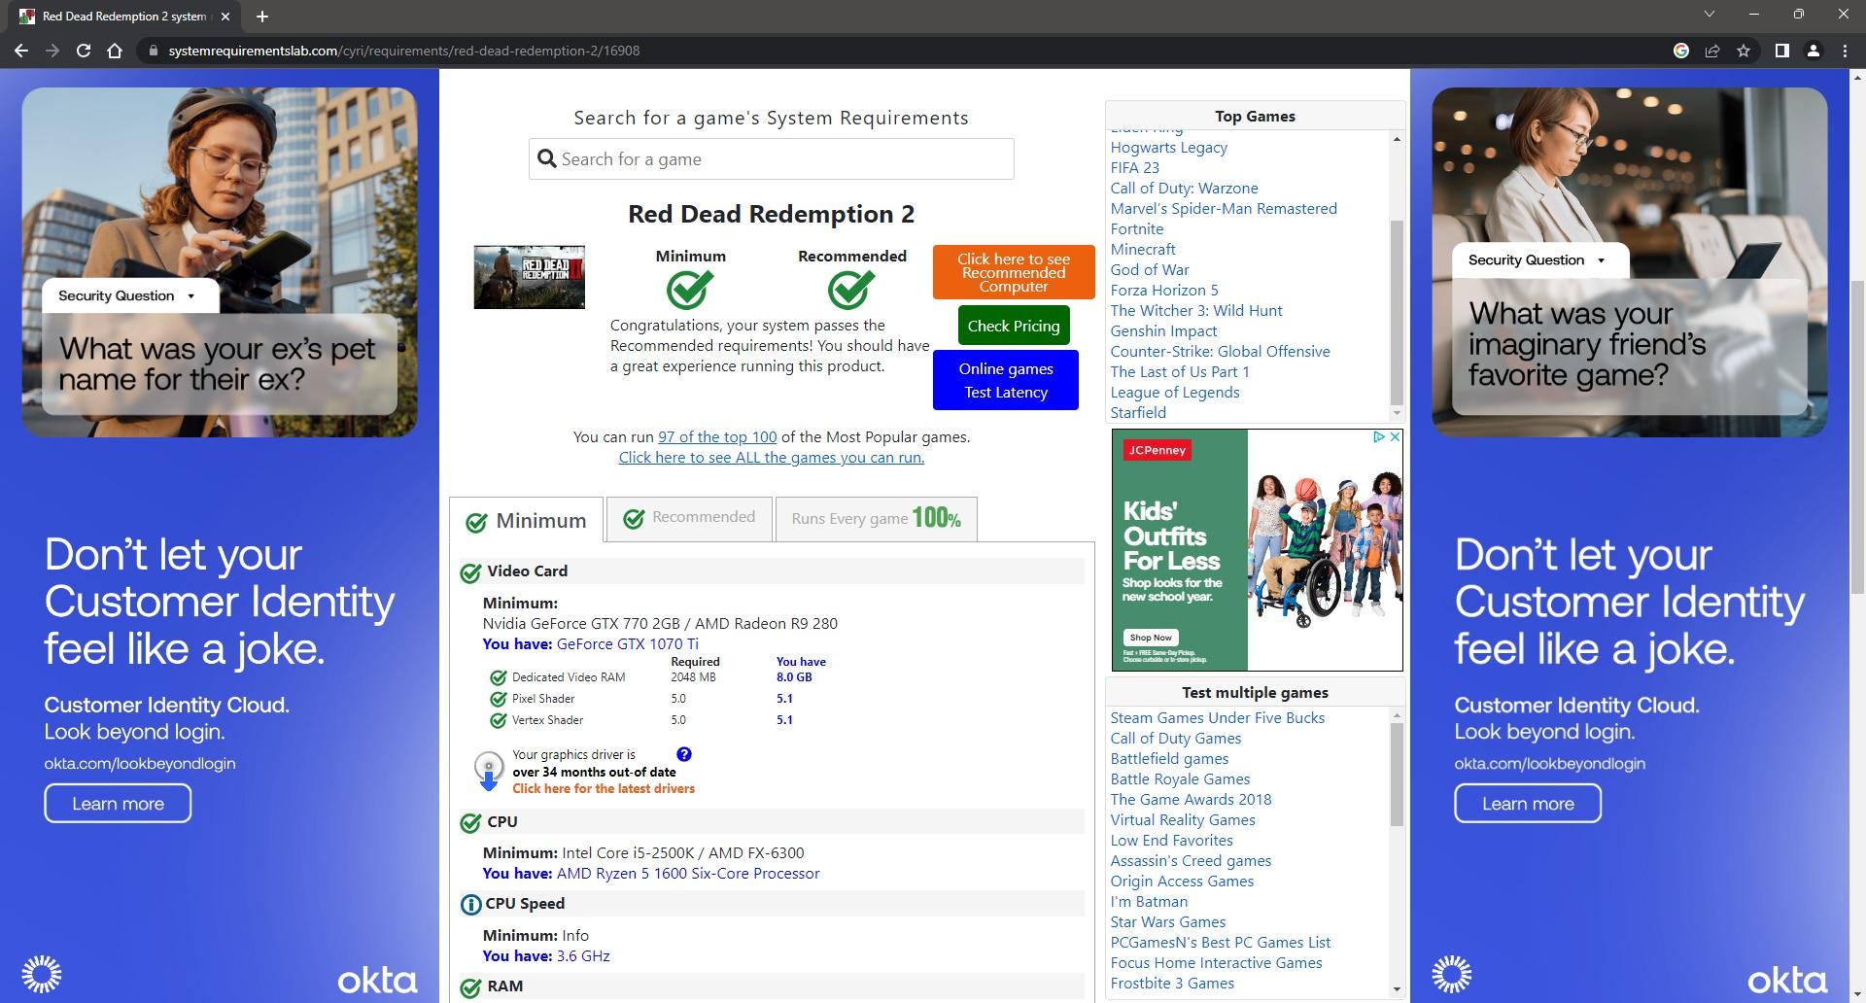This screenshot has width=1866, height=1003.
Task: Open Chrome three-dot menu
Action: click(x=1845, y=51)
